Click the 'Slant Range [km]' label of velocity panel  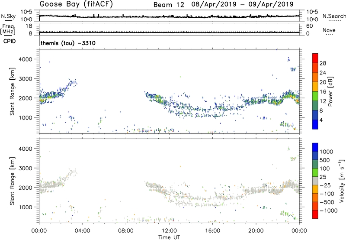(12, 181)
